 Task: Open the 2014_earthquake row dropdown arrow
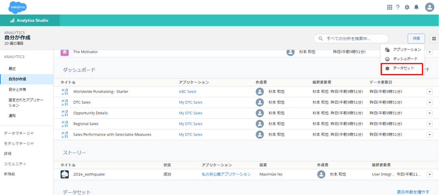(430, 174)
